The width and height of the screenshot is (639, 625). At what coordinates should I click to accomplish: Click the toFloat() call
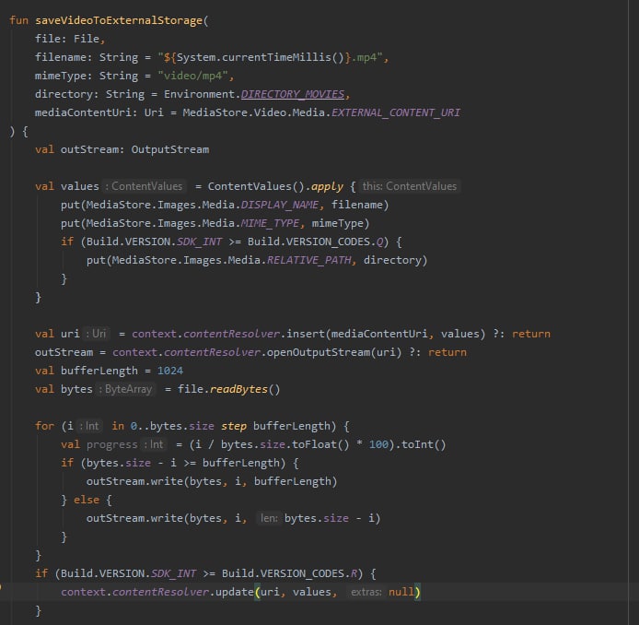click(x=320, y=444)
